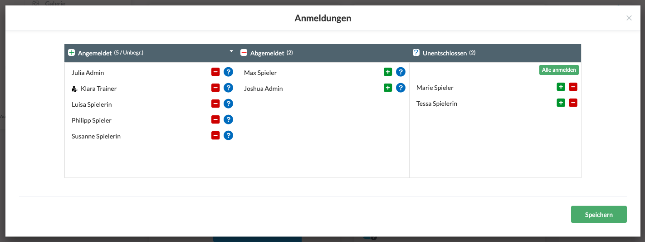Decline Marie Spieler with red minus icon
The width and height of the screenshot is (645, 242).
(573, 87)
